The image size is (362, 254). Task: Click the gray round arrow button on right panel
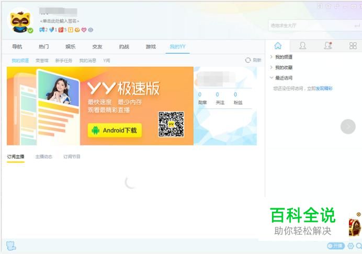(348, 126)
